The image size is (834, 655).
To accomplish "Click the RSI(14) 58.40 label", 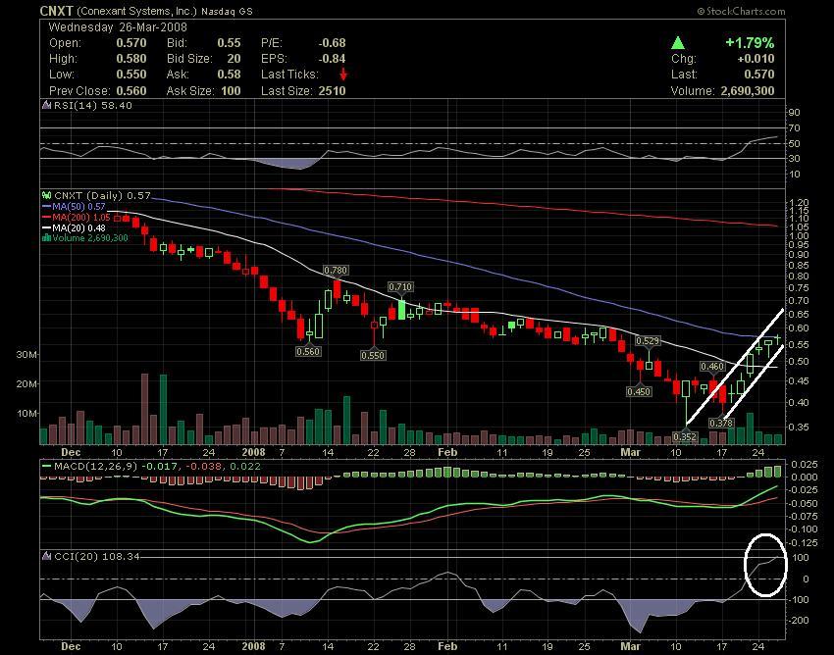I will tap(93, 105).
